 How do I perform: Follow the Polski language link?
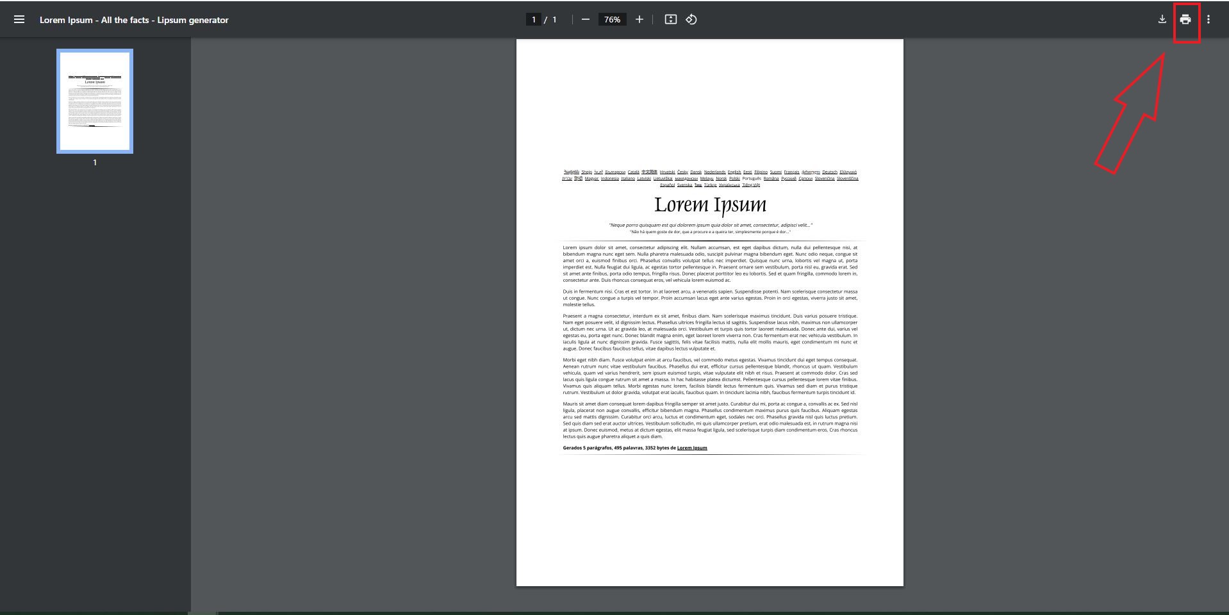point(734,178)
